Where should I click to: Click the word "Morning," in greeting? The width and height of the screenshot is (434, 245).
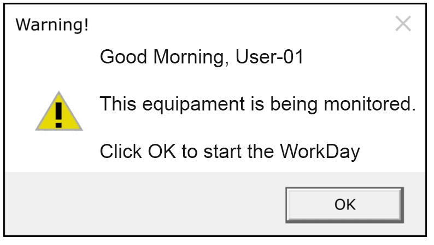191,57
